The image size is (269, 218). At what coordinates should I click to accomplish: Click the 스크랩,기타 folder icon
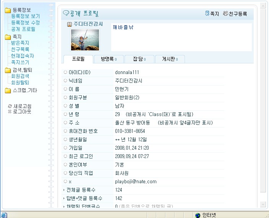tap(8, 91)
